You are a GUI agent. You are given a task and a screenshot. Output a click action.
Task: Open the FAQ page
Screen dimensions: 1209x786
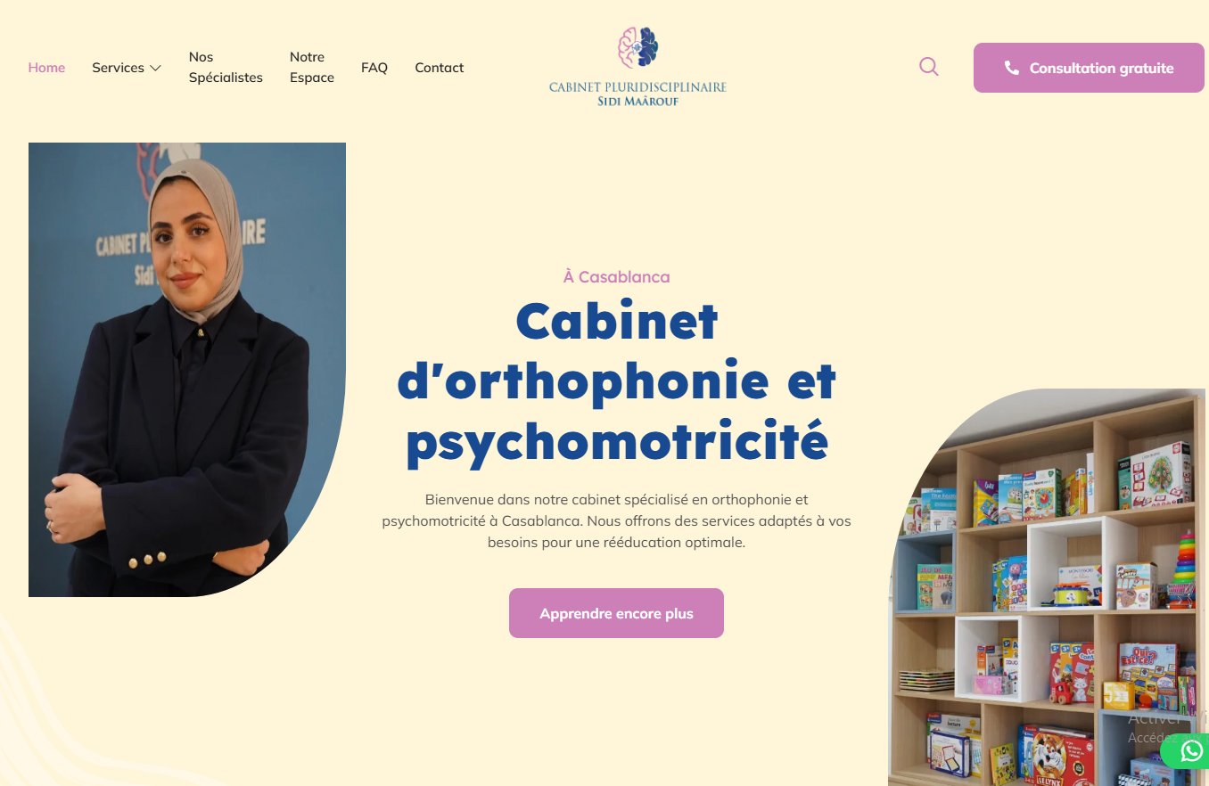[x=374, y=68]
